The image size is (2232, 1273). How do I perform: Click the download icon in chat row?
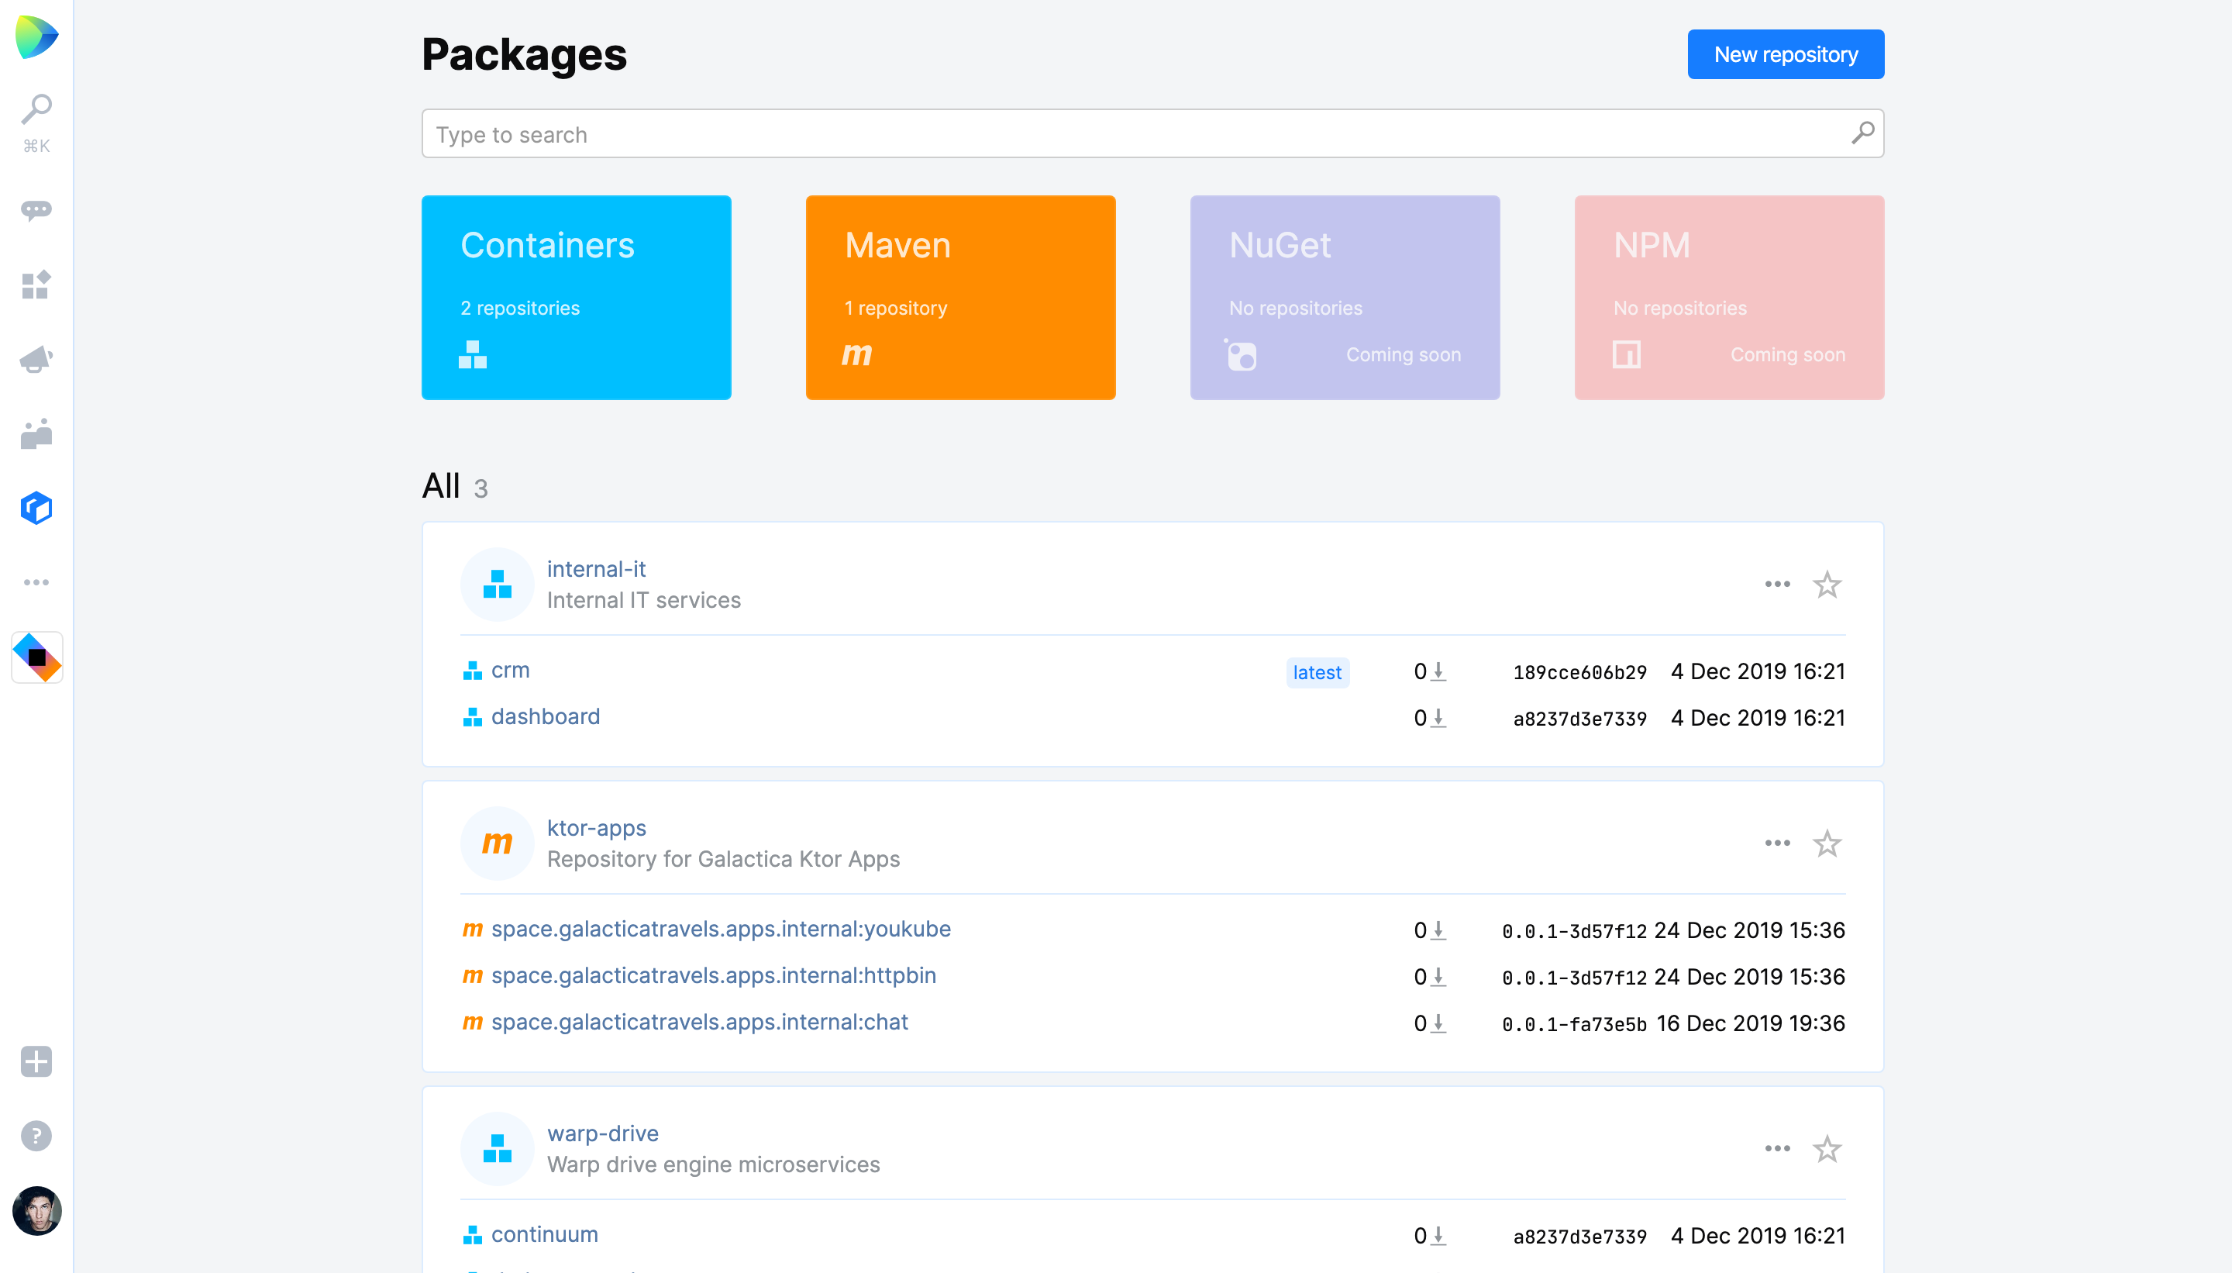[x=1438, y=1023]
